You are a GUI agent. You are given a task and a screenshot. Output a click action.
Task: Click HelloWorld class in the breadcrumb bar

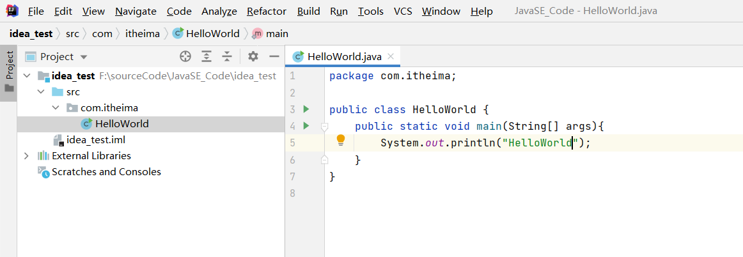(207, 34)
